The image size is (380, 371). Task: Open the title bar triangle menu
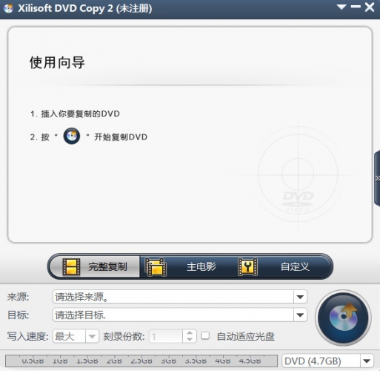tap(341, 7)
